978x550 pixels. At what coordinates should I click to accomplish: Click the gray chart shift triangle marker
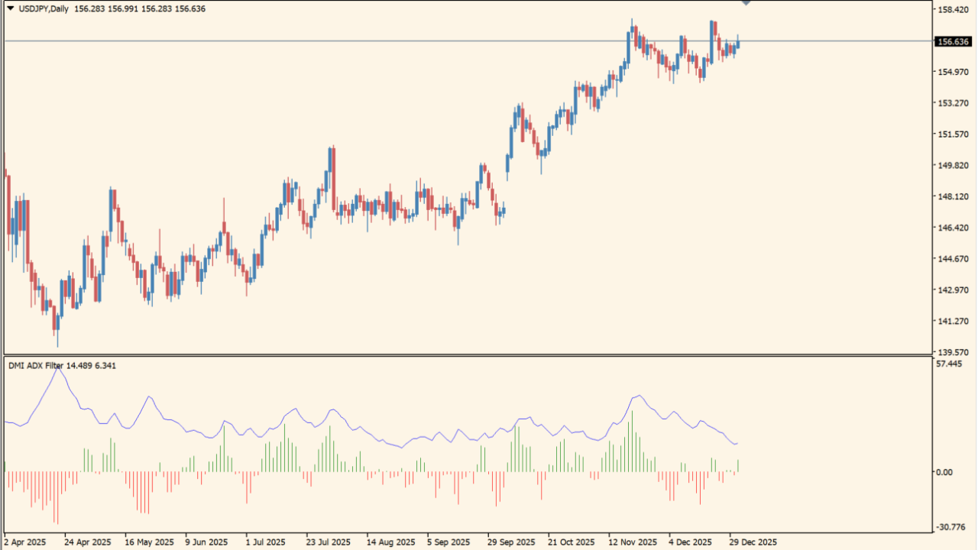click(746, 4)
